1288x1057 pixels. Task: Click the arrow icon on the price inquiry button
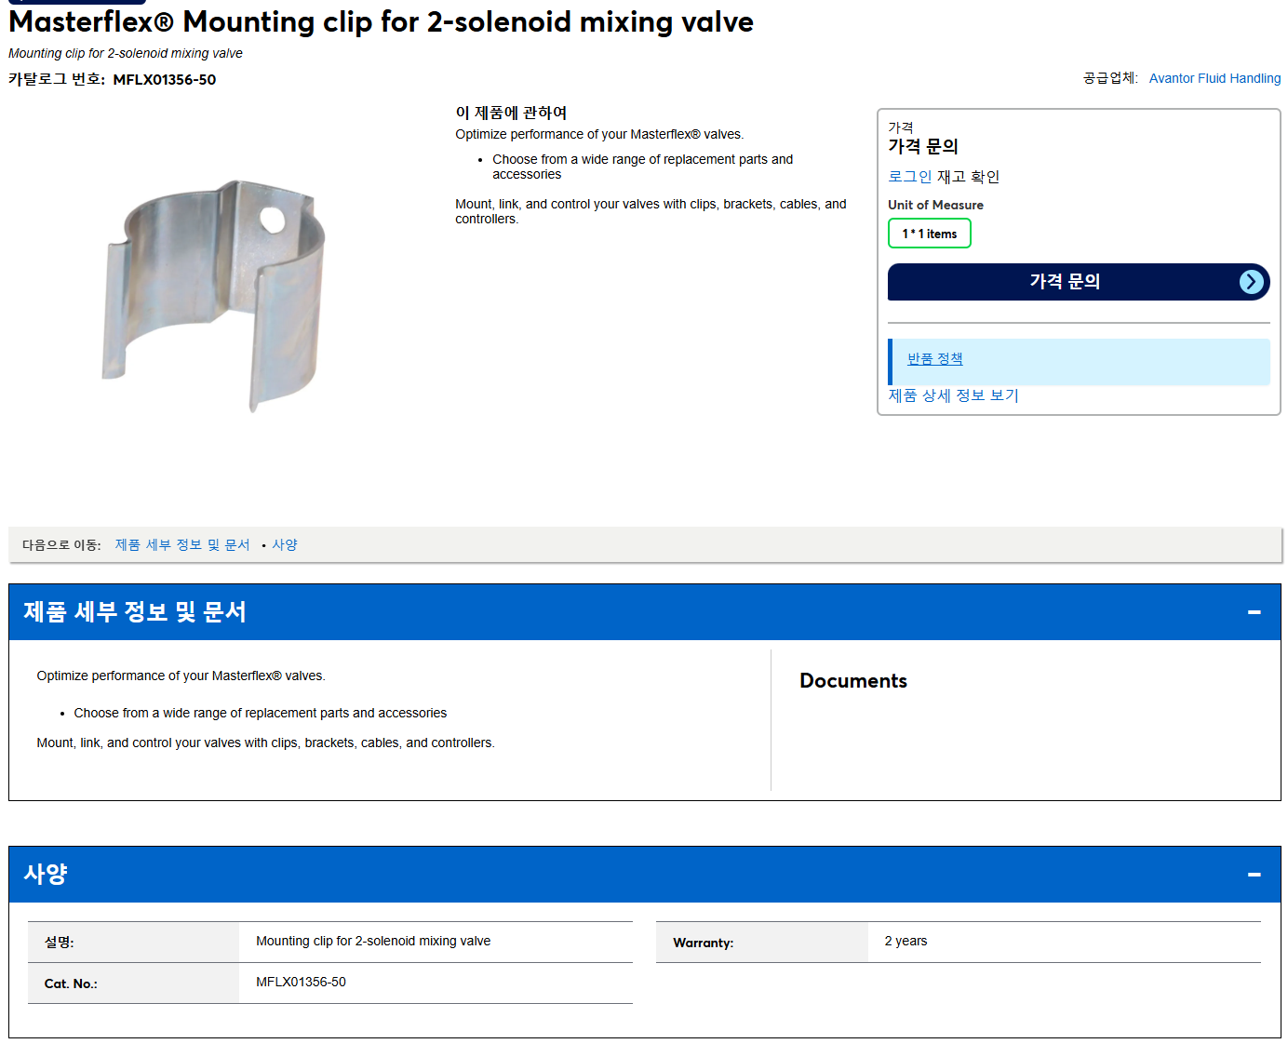point(1252,282)
